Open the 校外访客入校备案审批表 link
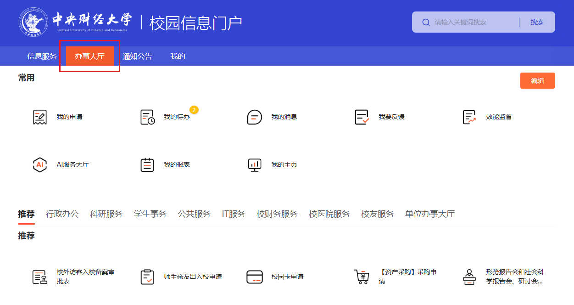 click(85, 277)
